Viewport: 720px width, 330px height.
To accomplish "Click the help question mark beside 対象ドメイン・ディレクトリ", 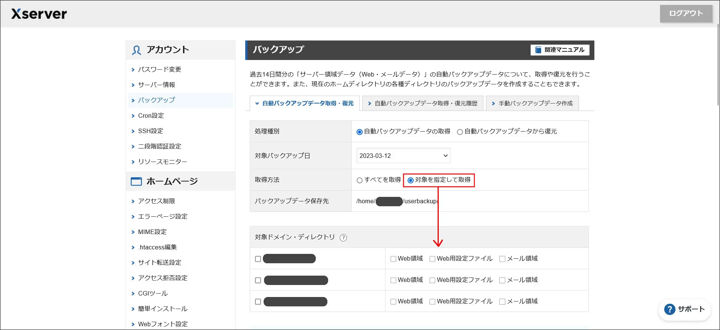I will pos(343,238).
